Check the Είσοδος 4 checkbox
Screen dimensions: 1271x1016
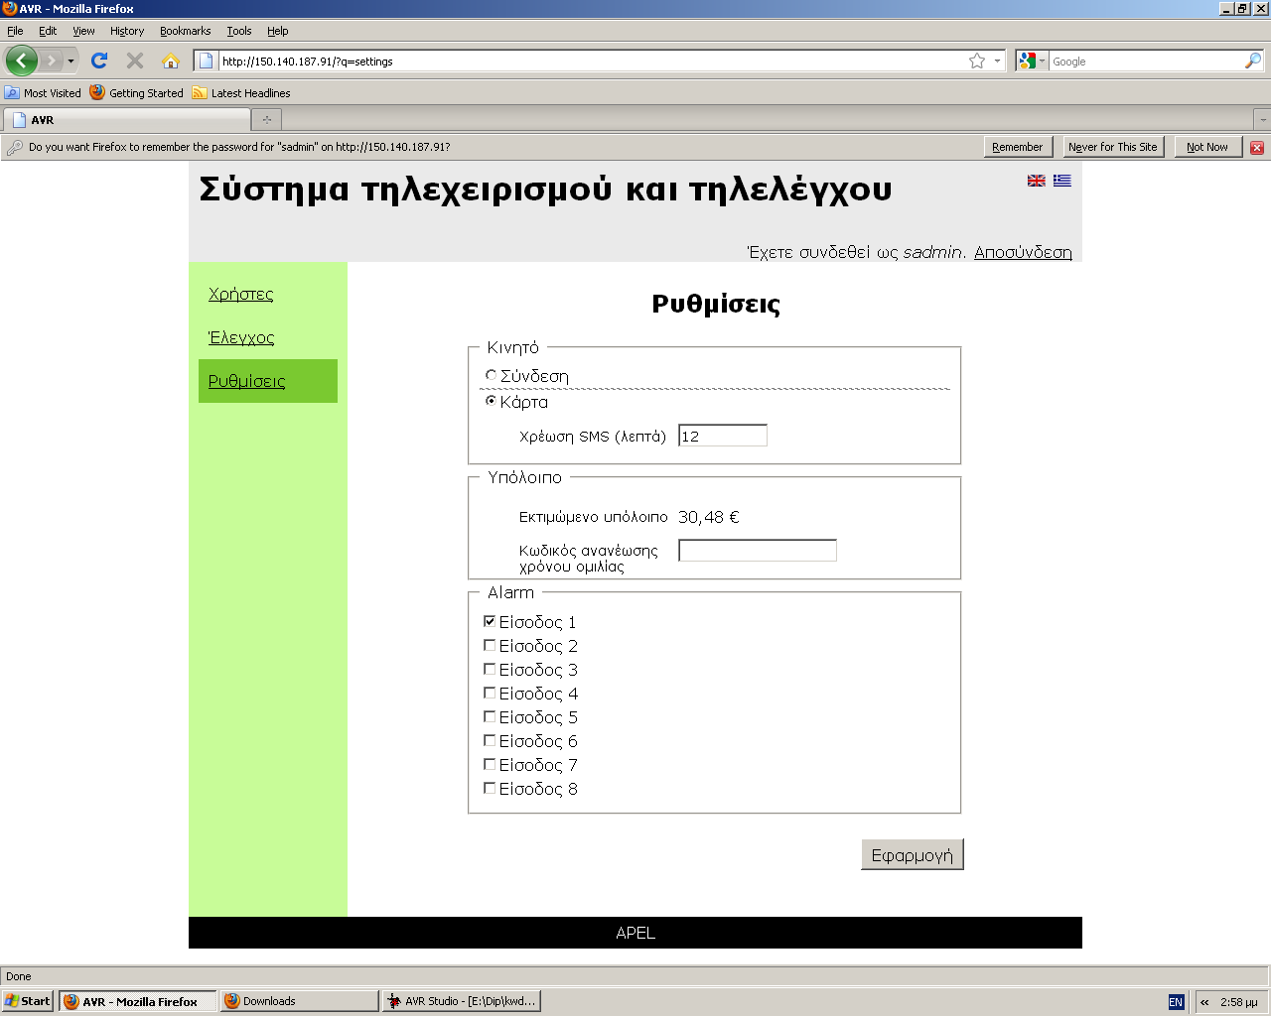(x=490, y=693)
